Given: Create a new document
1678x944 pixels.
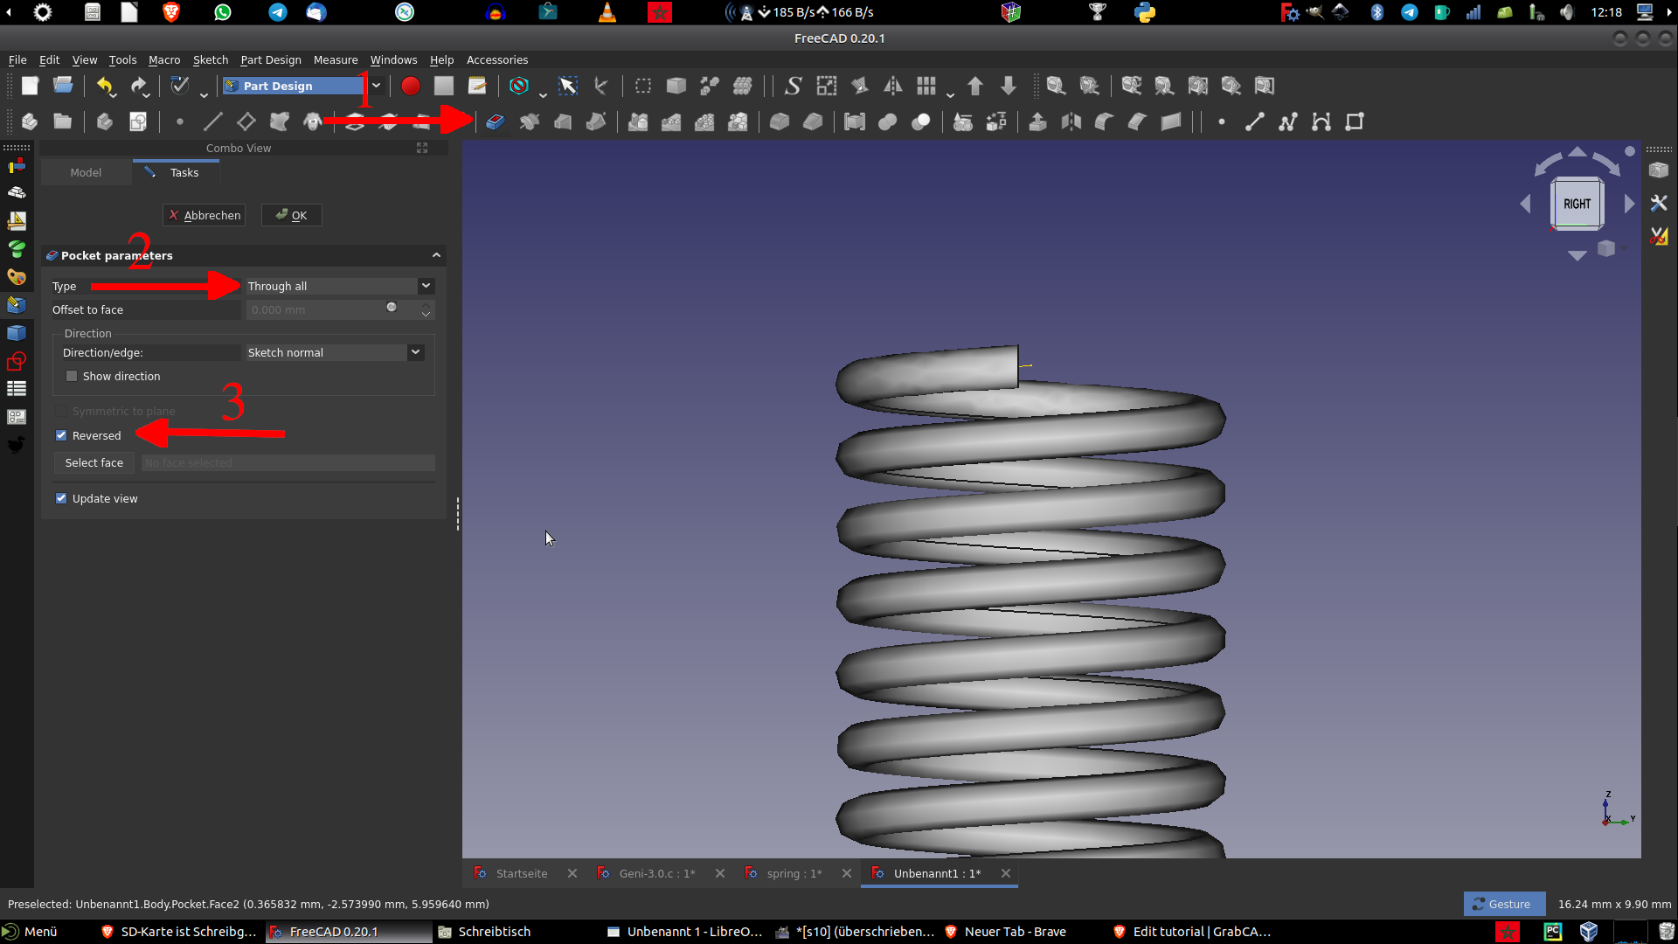Looking at the screenshot, I should (x=30, y=86).
